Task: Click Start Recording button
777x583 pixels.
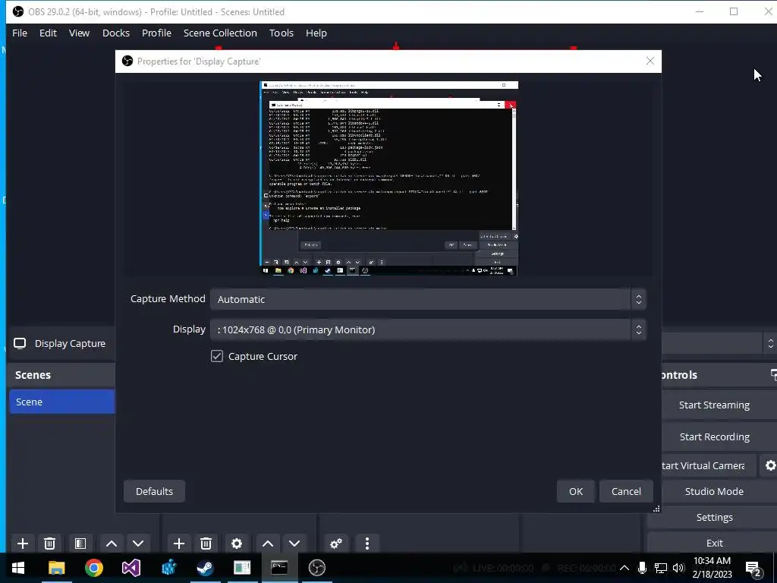Action: pos(714,436)
